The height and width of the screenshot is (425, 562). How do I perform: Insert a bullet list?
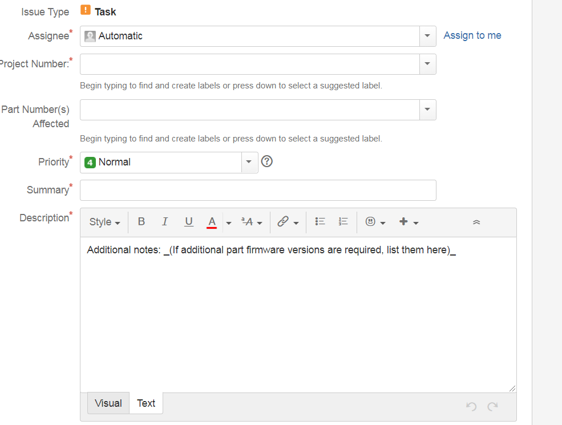pyautogui.click(x=320, y=222)
